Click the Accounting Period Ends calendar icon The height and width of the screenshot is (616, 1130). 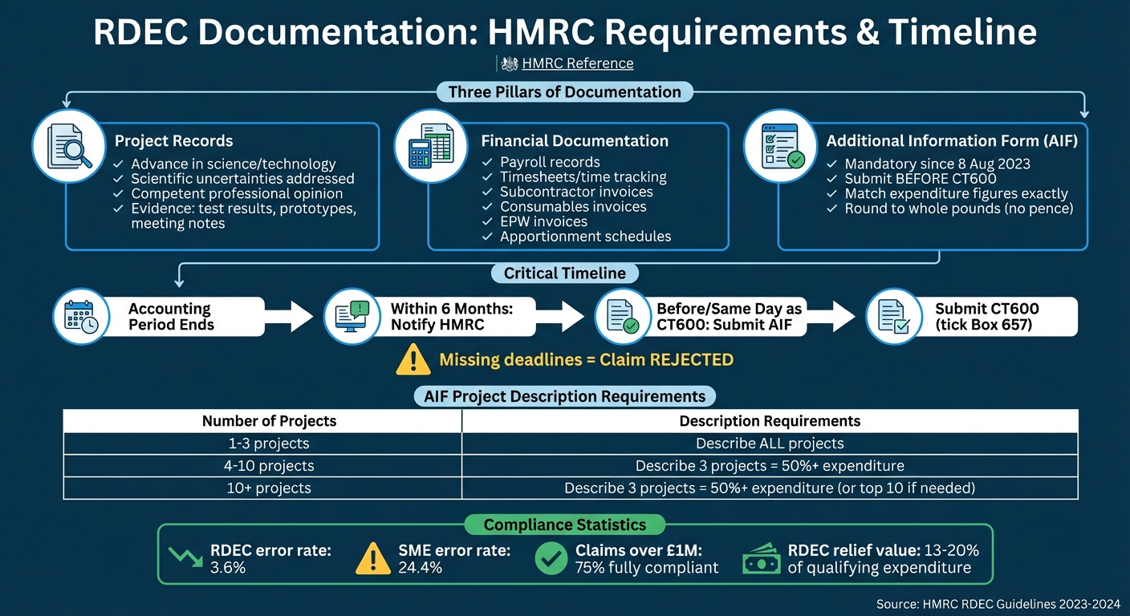(x=80, y=317)
